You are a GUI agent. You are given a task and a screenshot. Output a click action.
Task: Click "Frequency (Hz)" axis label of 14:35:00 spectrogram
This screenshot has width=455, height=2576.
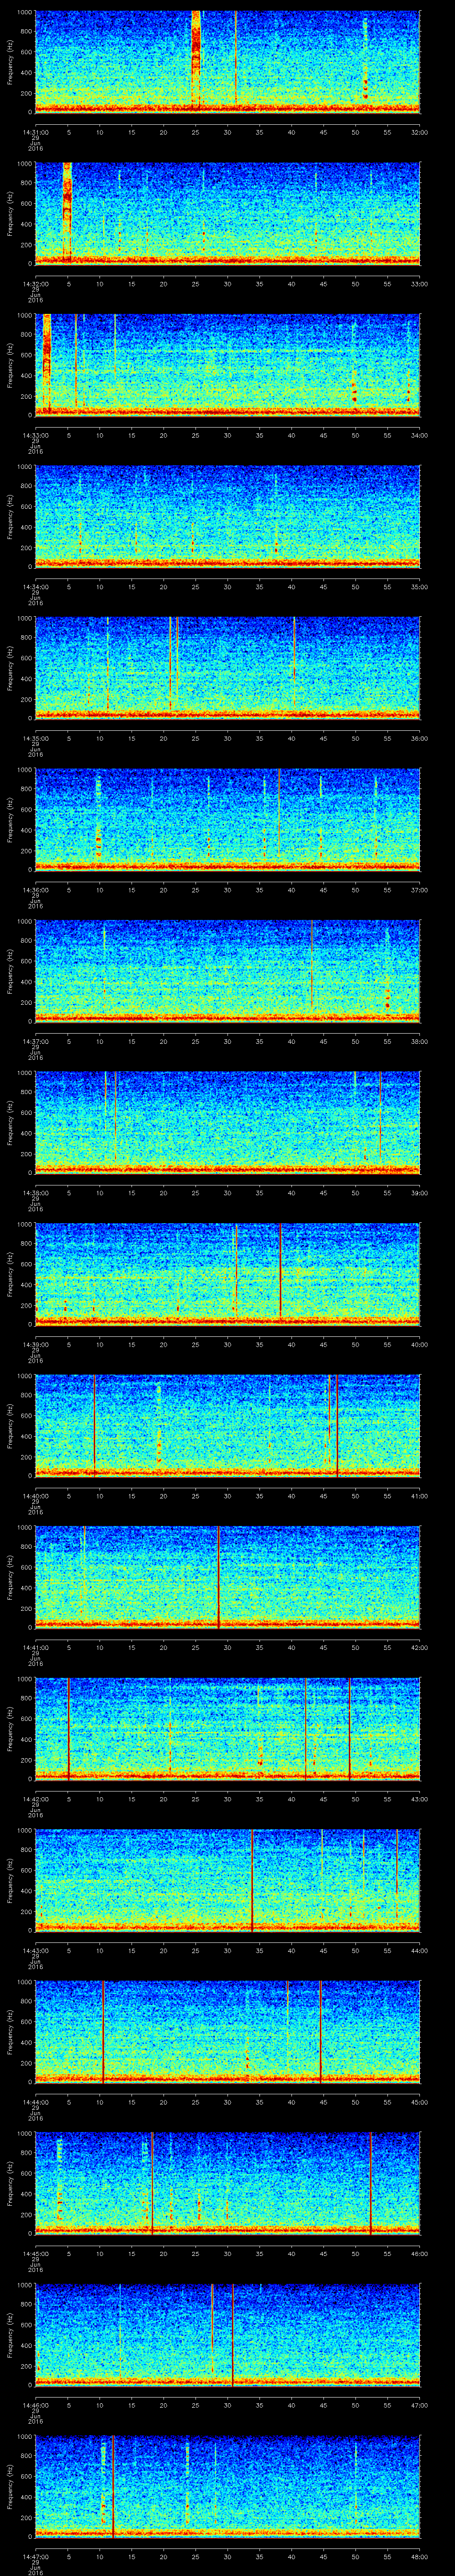10,669
